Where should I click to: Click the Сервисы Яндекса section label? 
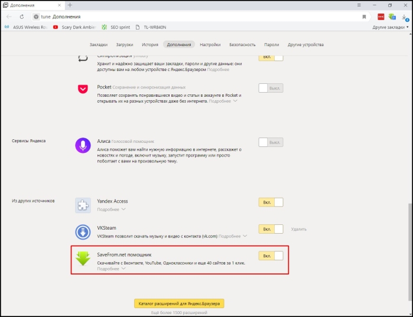coord(28,140)
